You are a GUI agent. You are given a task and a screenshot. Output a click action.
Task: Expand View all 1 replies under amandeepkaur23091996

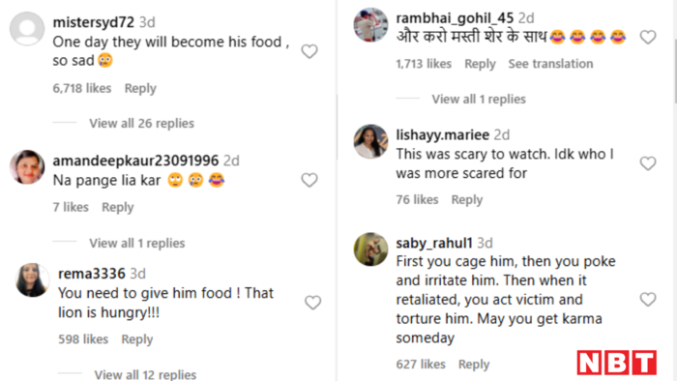[137, 244]
